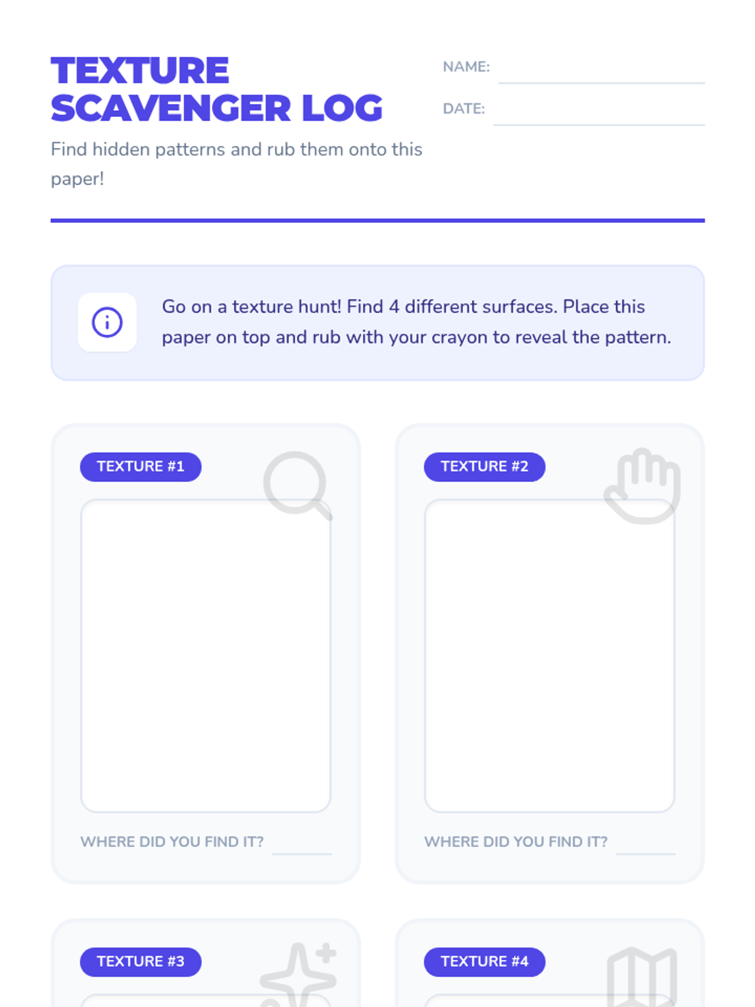Click the DATE input line
Screen dimensions: 755x1007
[x=598, y=116]
